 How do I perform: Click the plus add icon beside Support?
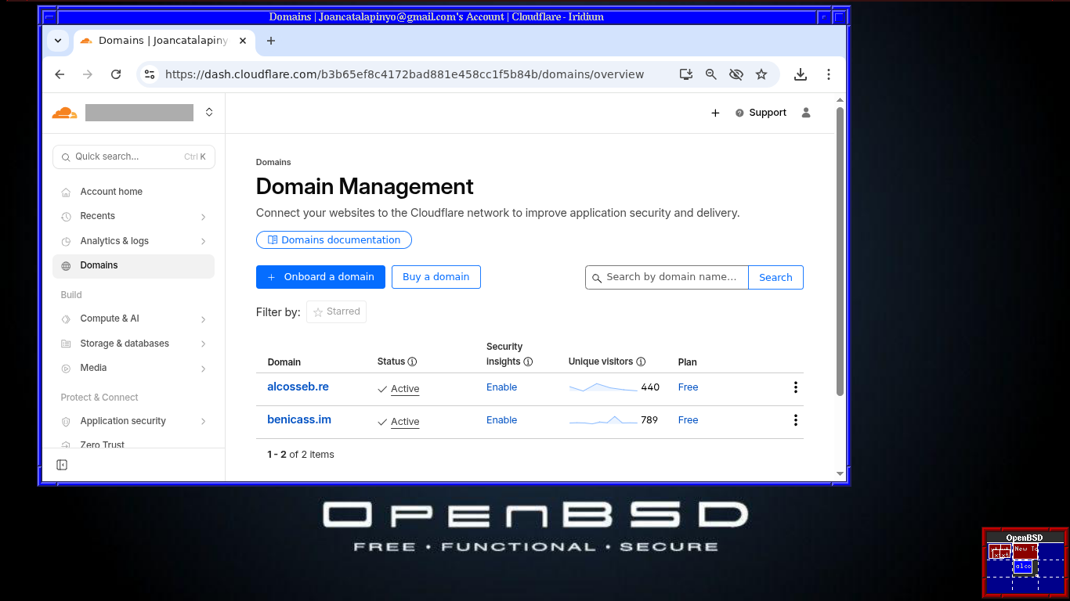coord(715,113)
